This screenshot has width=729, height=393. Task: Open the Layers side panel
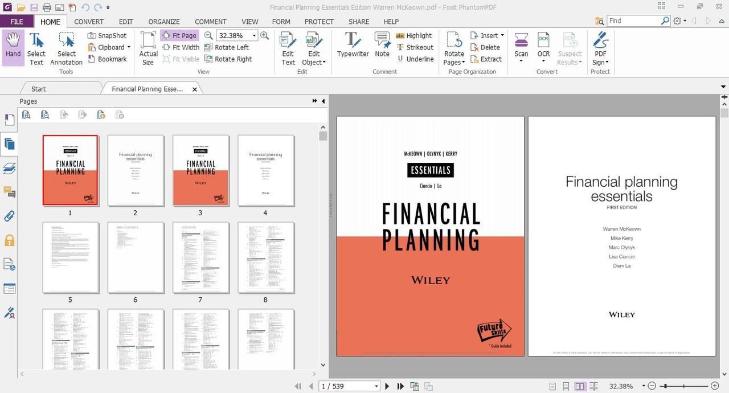pyautogui.click(x=9, y=168)
